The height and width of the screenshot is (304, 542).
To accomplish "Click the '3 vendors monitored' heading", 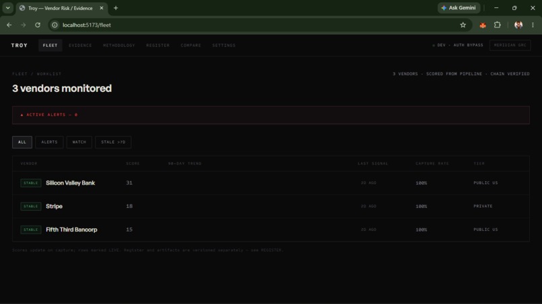I will [x=62, y=89].
